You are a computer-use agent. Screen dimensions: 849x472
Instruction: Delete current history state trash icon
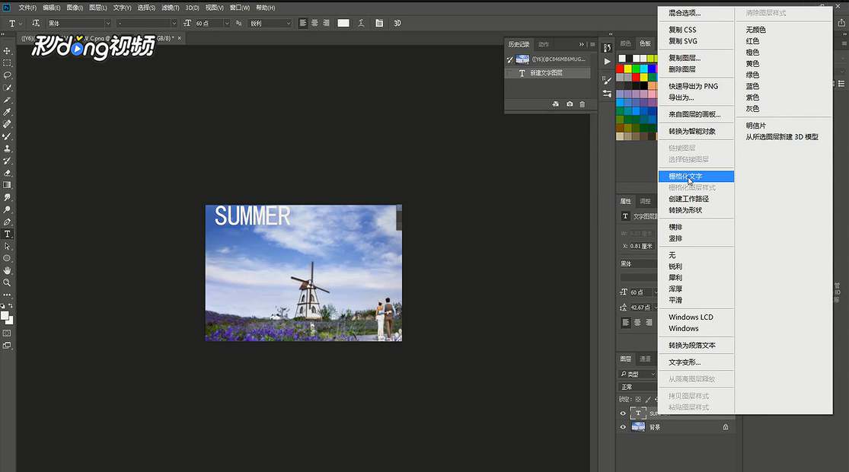coord(582,104)
